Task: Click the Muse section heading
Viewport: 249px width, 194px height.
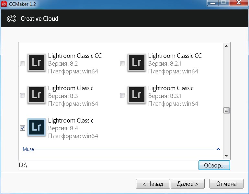Action: coord(28,149)
